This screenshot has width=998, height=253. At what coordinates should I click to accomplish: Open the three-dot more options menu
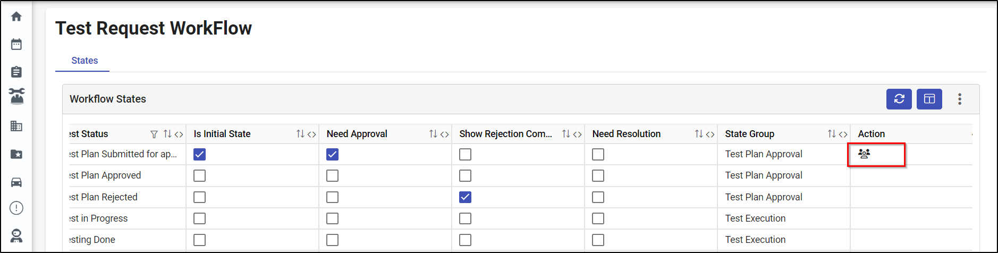(960, 99)
